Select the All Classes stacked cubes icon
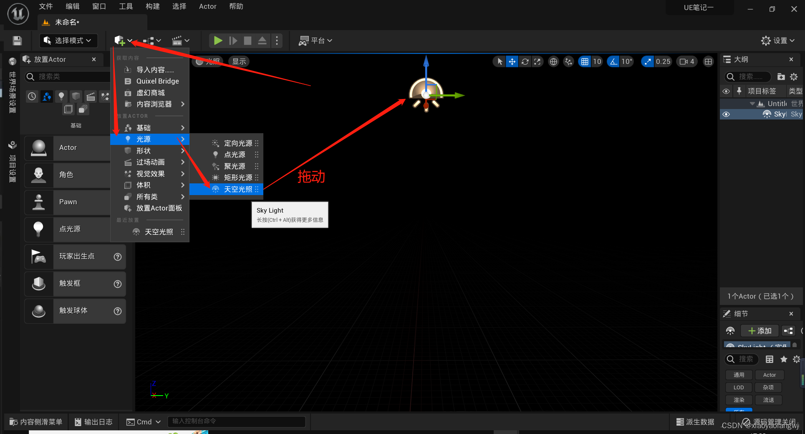805x434 pixels. [x=83, y=109]
